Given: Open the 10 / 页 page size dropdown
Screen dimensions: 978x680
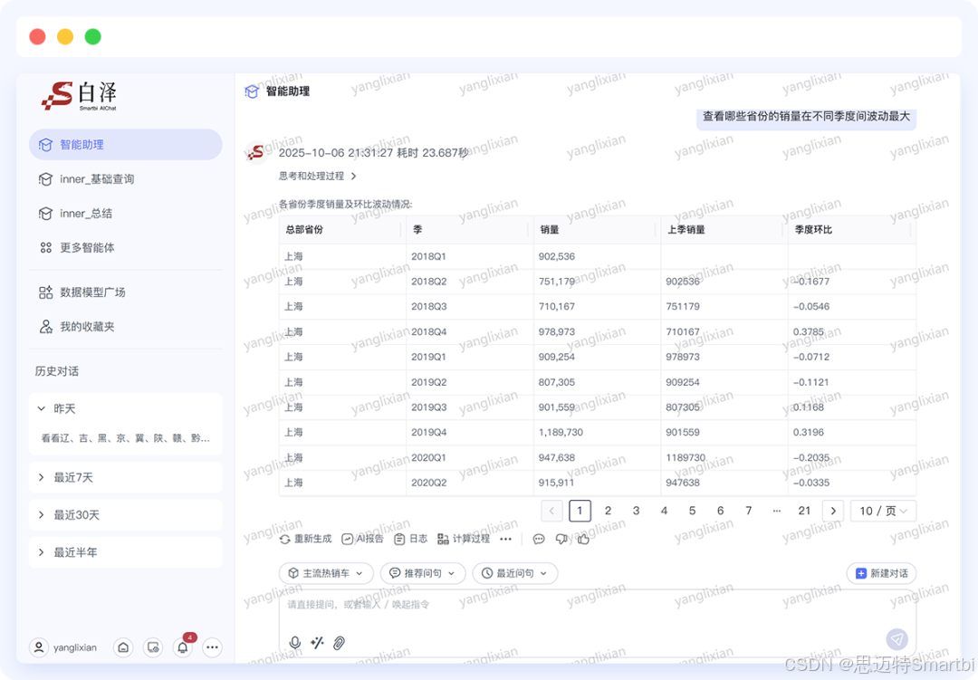Looking at the screenshot, I should [x=883, y=511].
